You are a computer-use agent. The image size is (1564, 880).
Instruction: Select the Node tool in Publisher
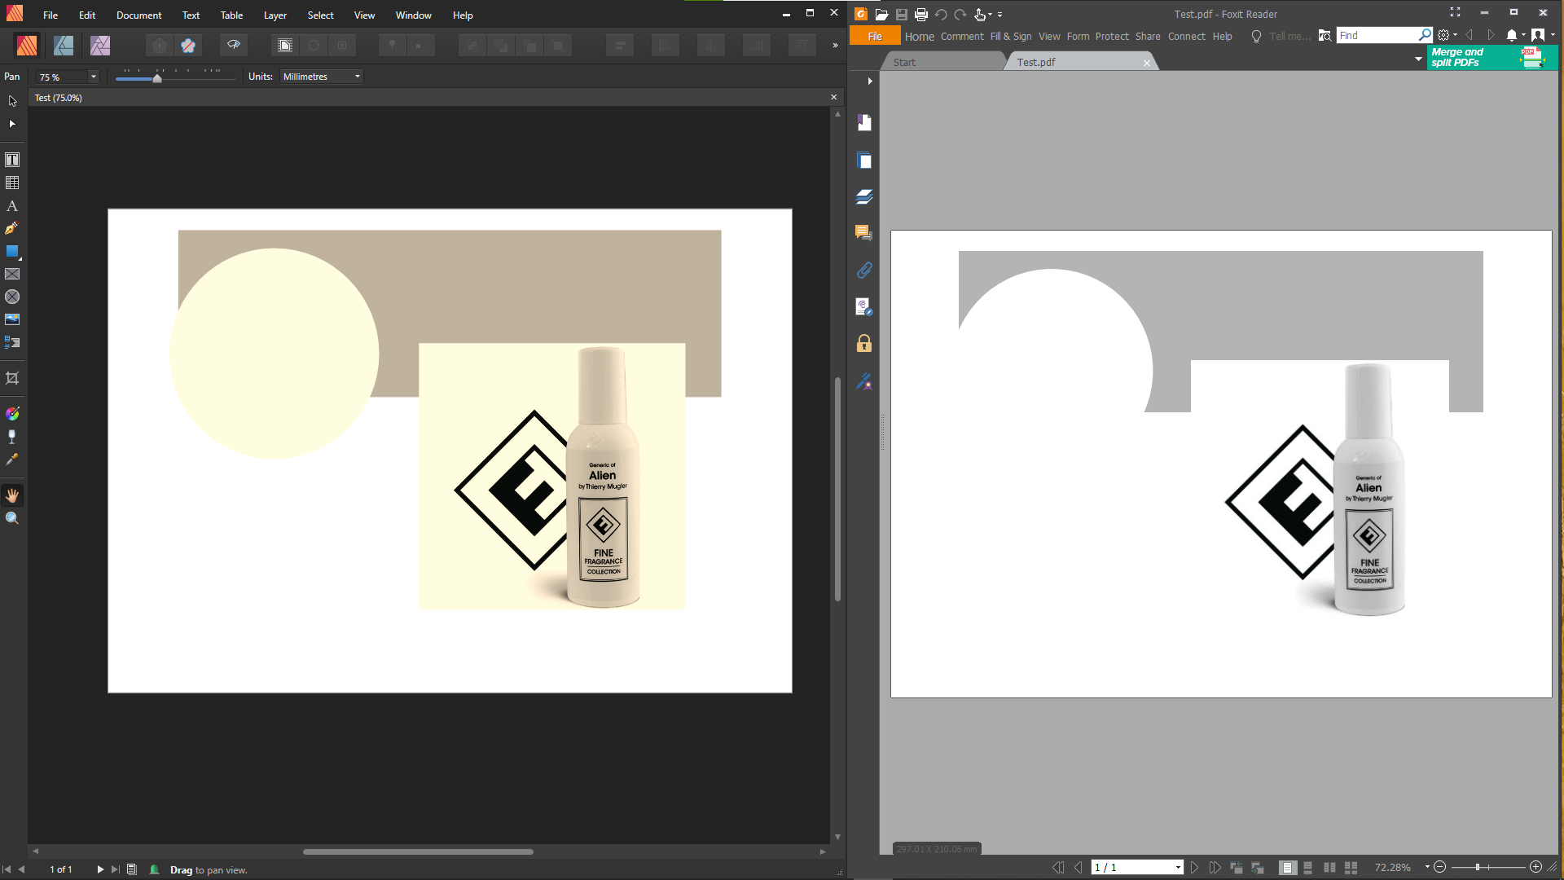pyautogui.click(x=12, y=124)
